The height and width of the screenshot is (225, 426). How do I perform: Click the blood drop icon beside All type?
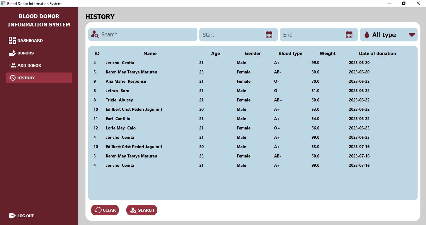tap(367, 35)
